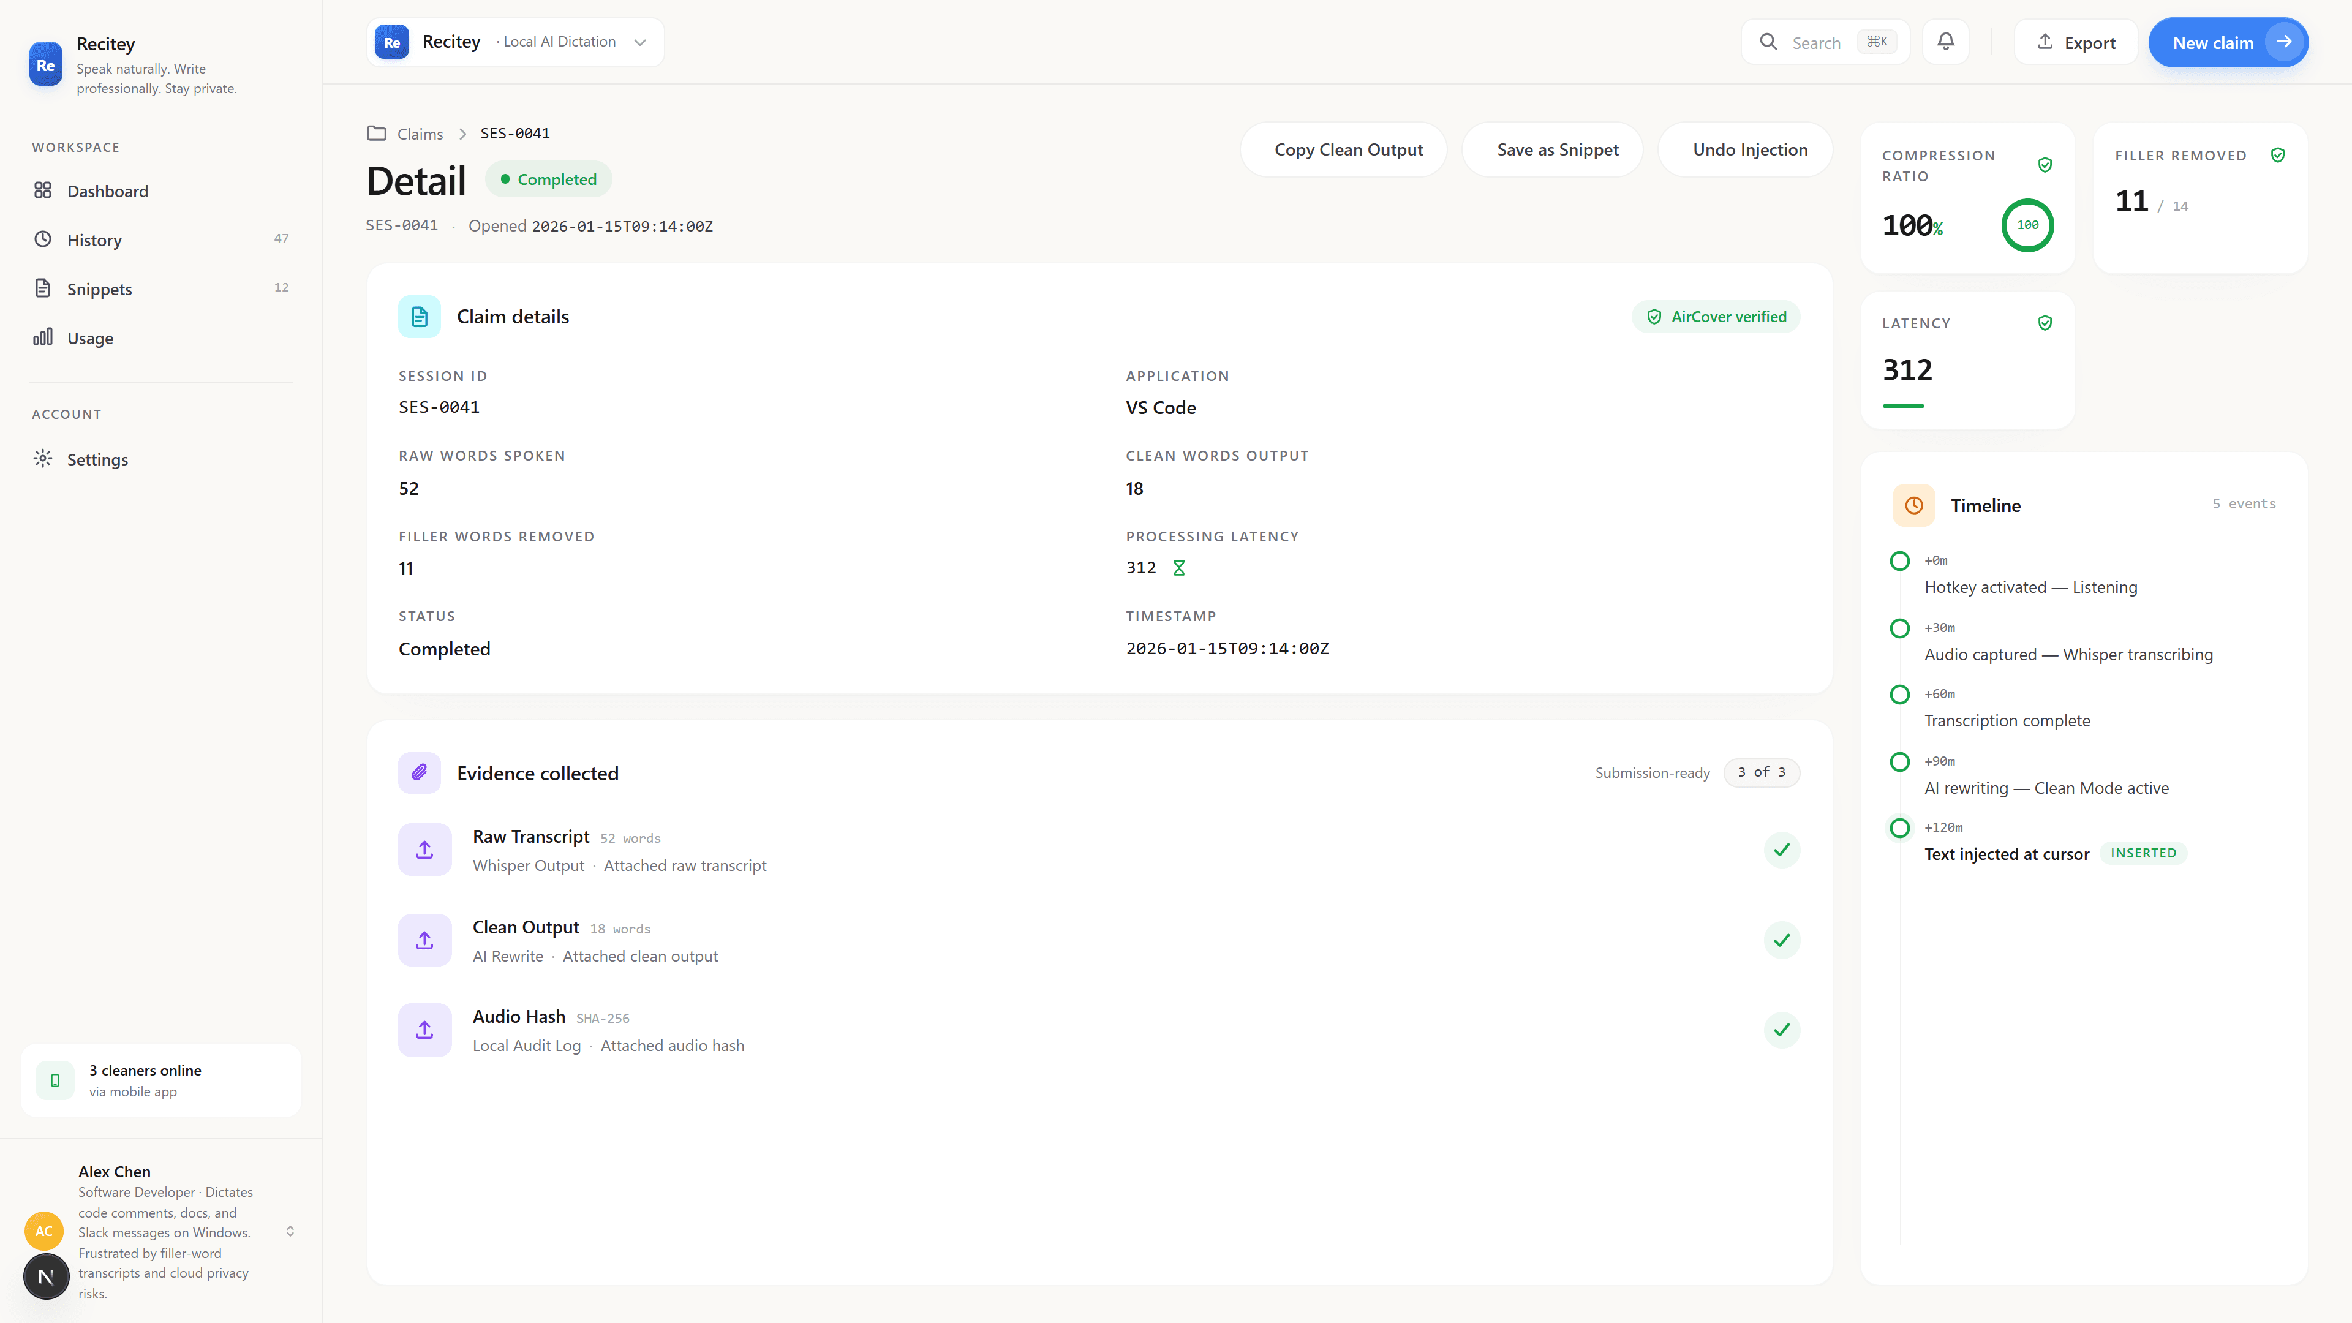
Task: Toggle the Raw Transcript checkmark
Action: click(1781, 850)
